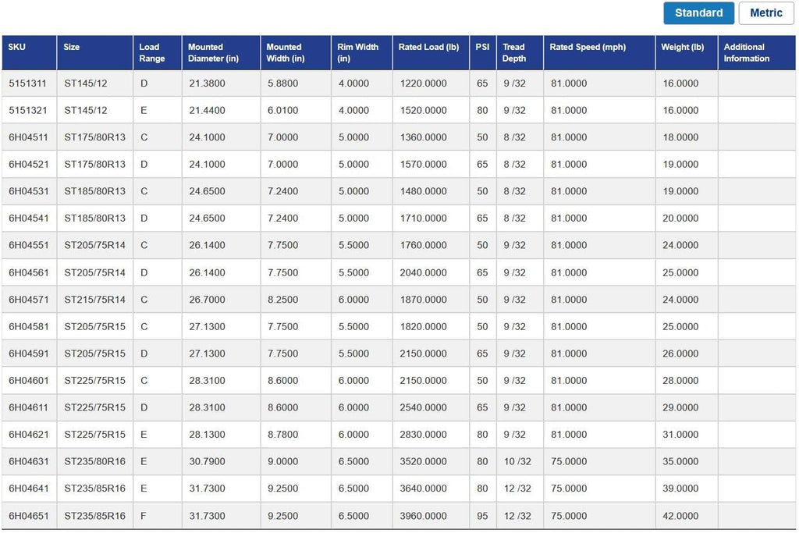
Task: Click rated load 3640.0000 cell
Action: [x=431, y=489]
